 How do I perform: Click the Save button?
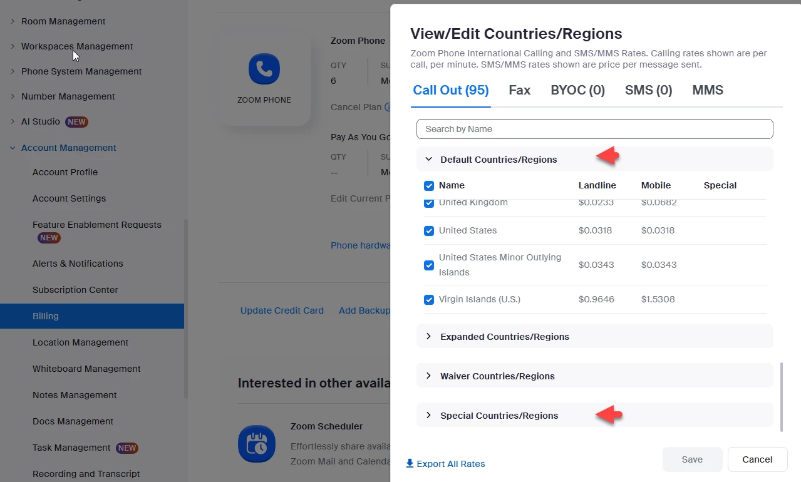692,459
